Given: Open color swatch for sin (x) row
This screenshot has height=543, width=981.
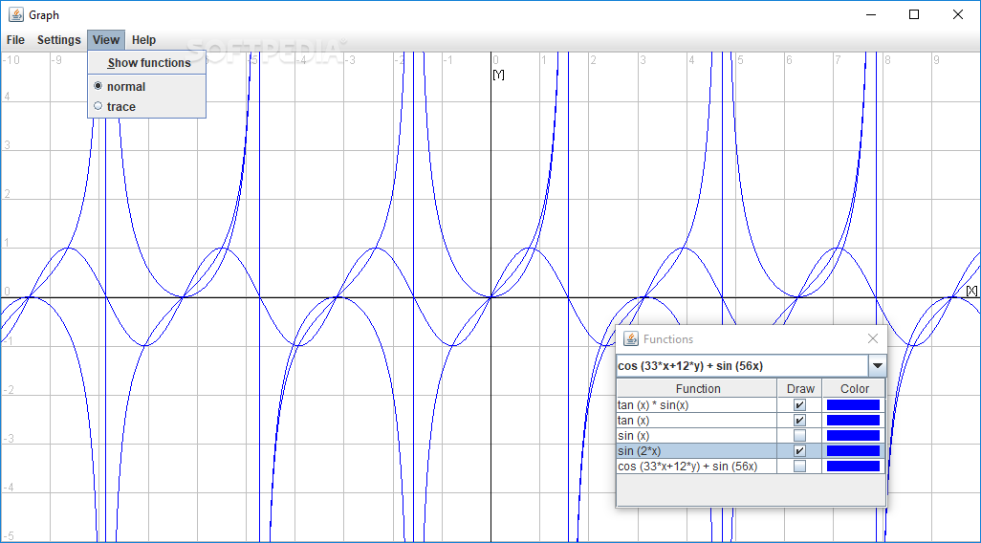Looking at the screenshot, I should point(854,435).
